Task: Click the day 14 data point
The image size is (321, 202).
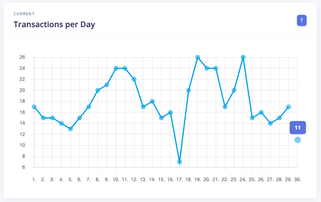Action: [x=152, y=101]
